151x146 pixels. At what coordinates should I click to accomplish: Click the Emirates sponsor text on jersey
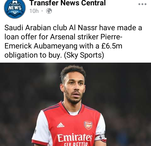pyautogui.click(x=75, y=138)
